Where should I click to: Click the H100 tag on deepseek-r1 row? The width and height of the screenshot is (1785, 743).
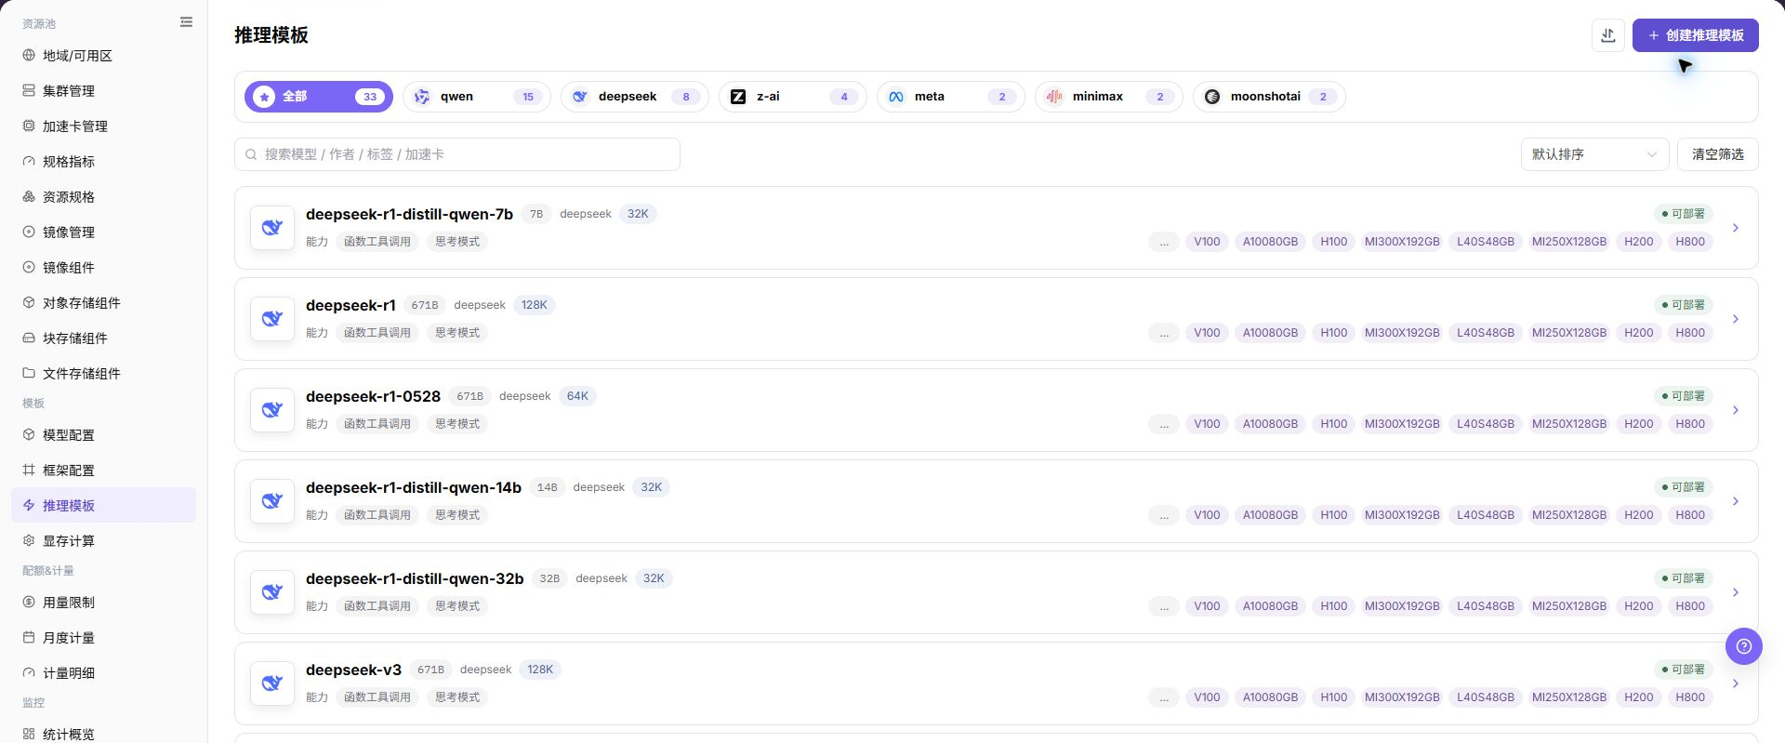pos(1334,333)
